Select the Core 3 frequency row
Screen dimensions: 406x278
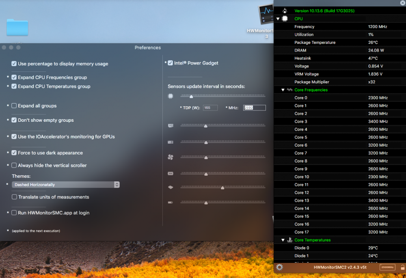tap(340, 121)
